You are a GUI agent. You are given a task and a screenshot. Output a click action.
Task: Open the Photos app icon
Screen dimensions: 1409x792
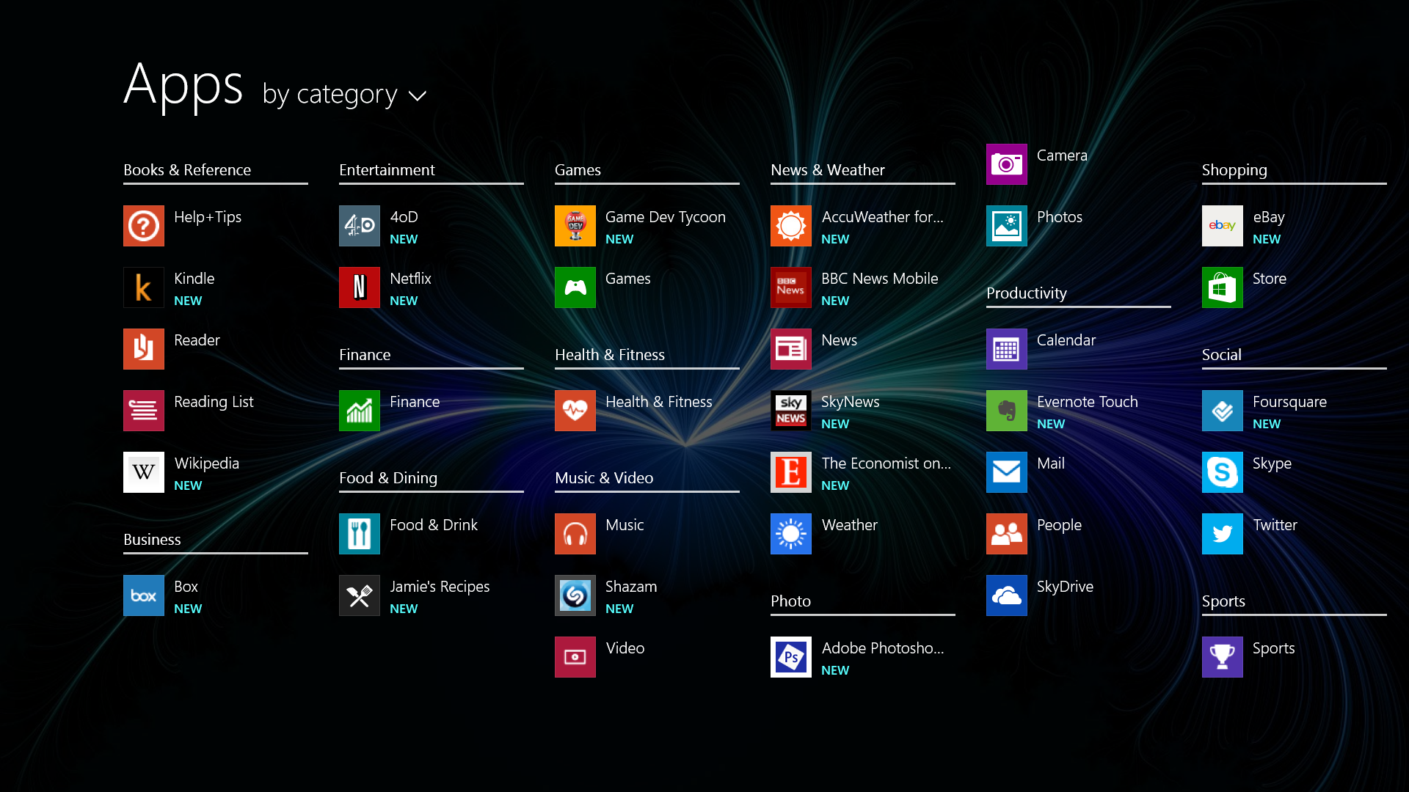coord(1007,226)
